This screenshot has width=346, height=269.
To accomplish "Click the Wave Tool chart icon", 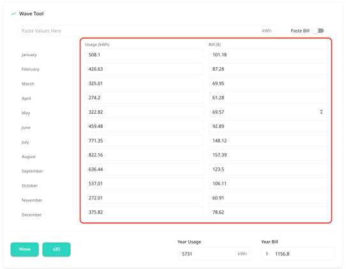I will pos(13,13).
